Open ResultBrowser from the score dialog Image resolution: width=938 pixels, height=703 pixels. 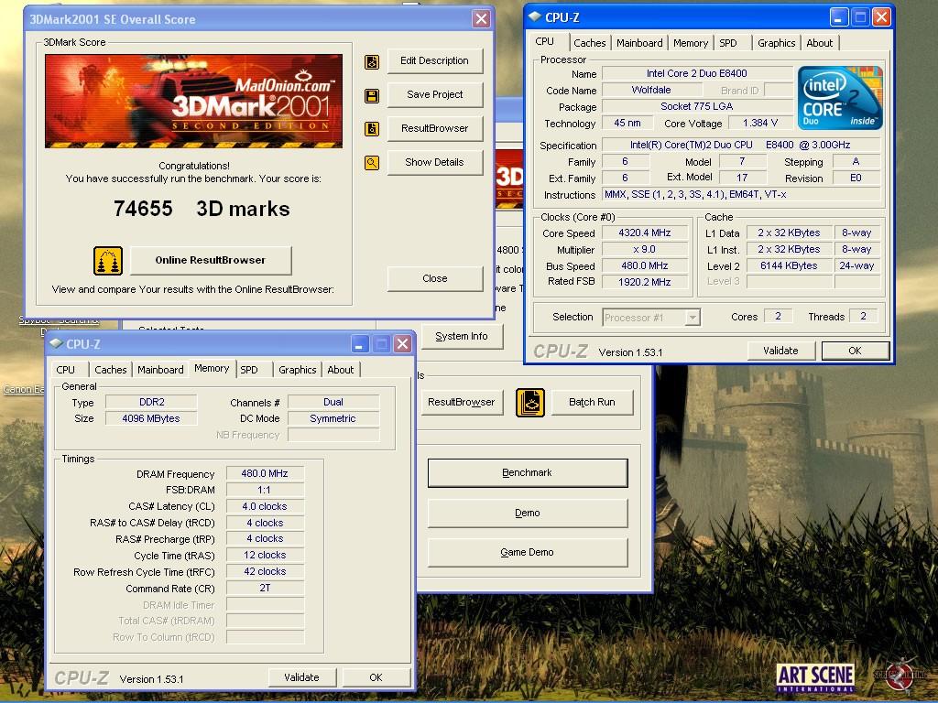[434, 128]
